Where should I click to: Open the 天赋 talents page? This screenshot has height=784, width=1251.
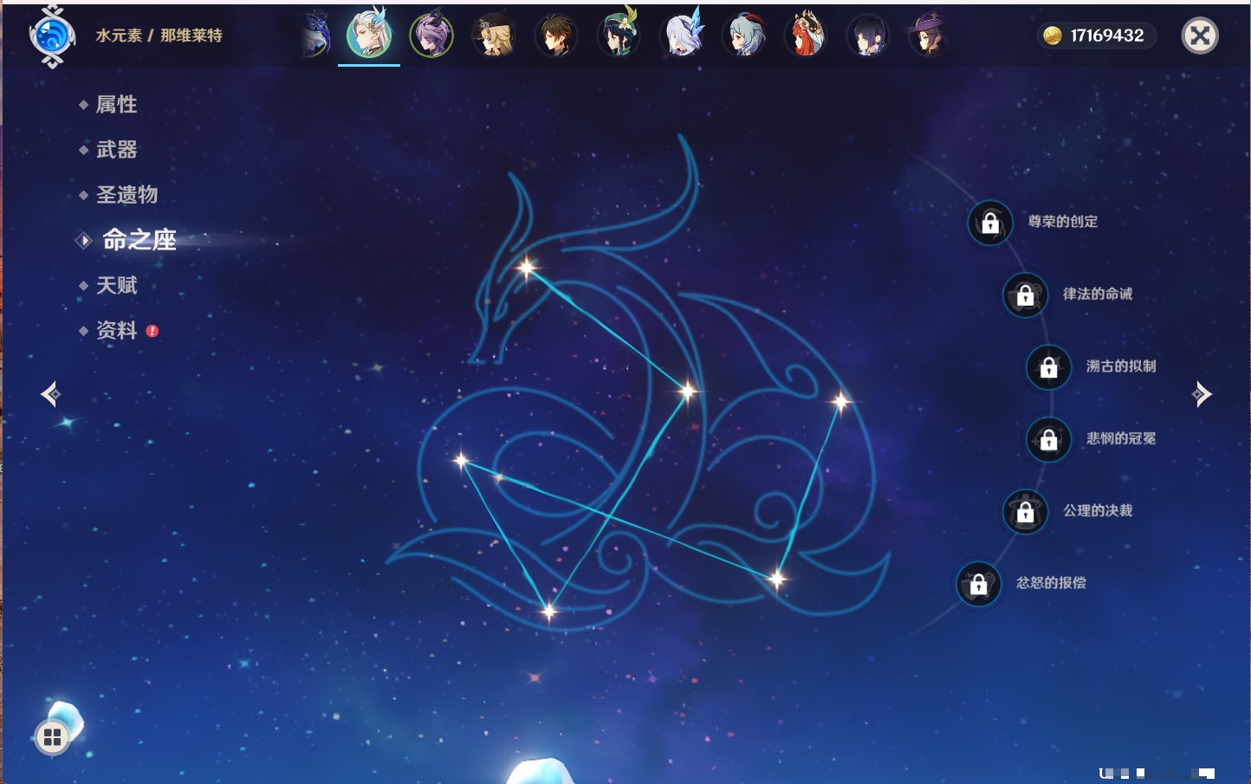click(x=116, y=285)
